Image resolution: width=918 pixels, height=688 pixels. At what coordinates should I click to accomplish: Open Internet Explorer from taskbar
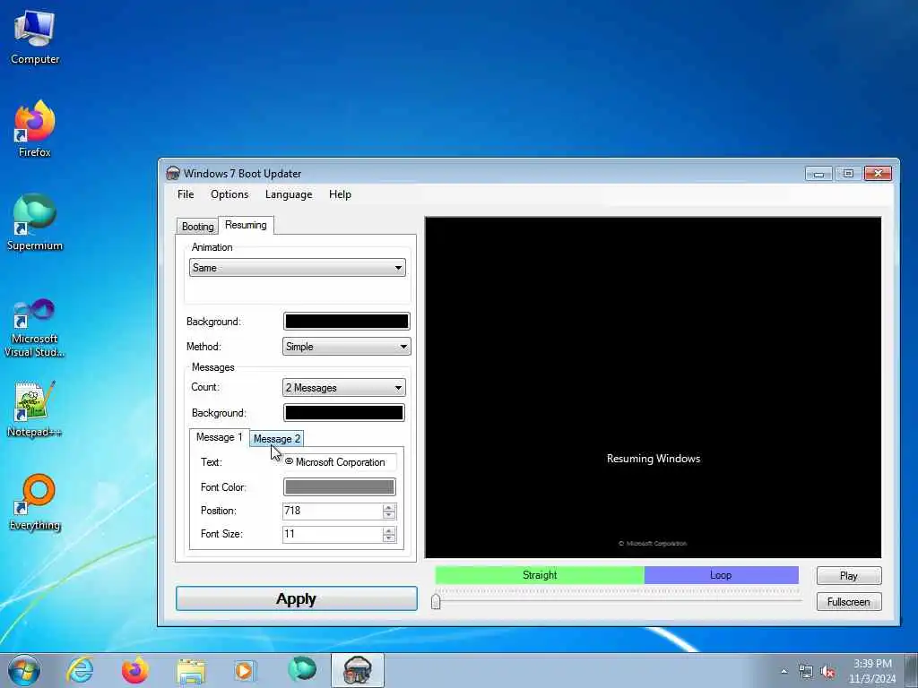coord(80,670)
